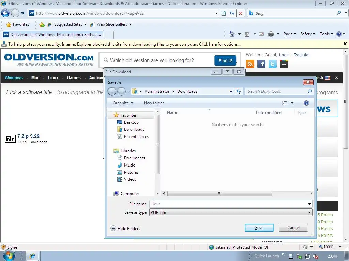Click the Find it! search button
This screenshot has width=349, height=261.
click(225, 60)
